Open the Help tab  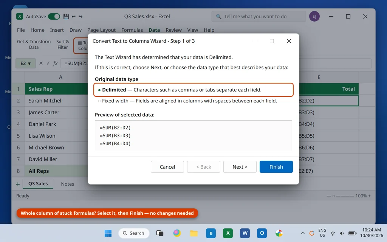pos(209,30)
